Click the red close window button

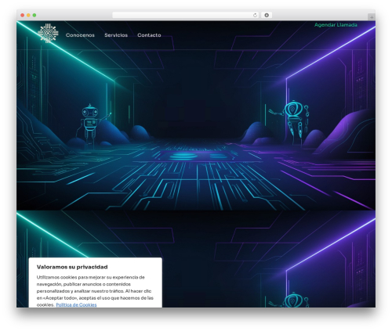(23, 15)
